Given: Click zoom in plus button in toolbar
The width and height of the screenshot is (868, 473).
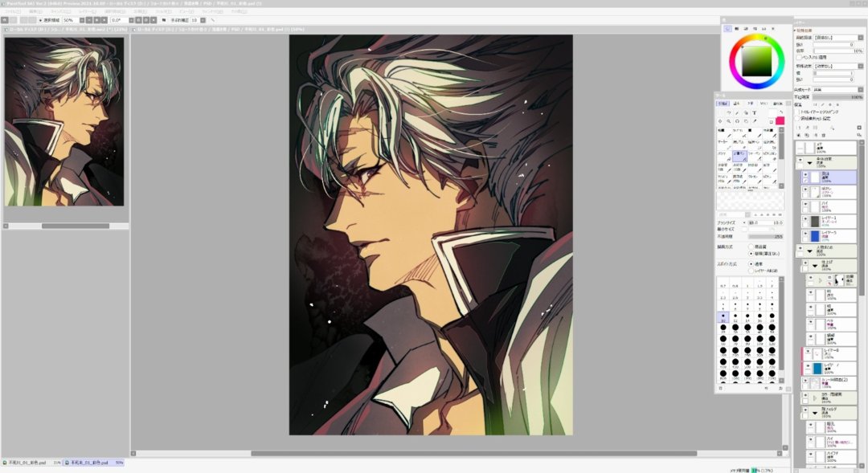Looking at the screenshot, I should 97,20.
